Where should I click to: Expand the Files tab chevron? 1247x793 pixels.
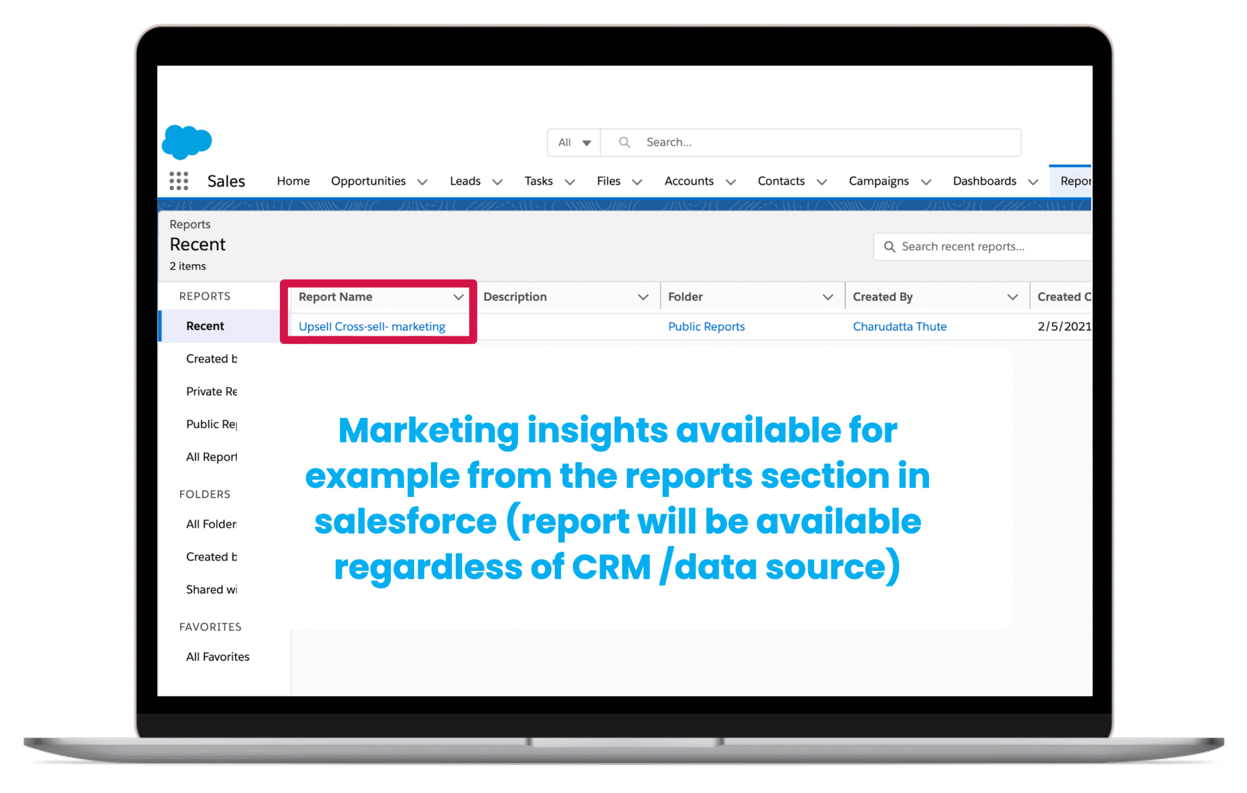coord(637,182)
